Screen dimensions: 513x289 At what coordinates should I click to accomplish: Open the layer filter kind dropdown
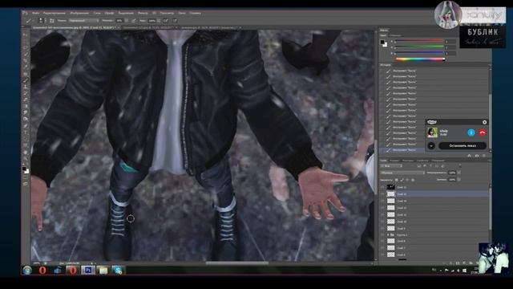point(391,166)
